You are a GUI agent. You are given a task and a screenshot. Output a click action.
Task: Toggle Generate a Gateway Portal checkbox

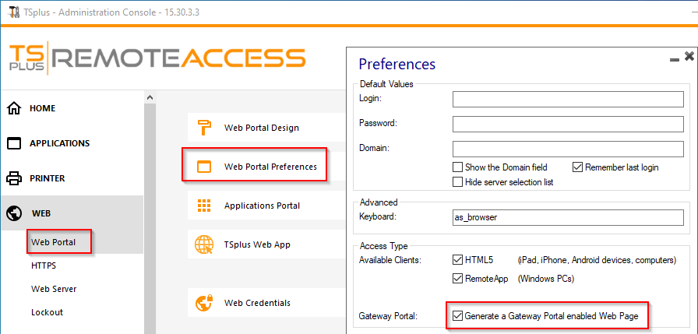point(458,316)
